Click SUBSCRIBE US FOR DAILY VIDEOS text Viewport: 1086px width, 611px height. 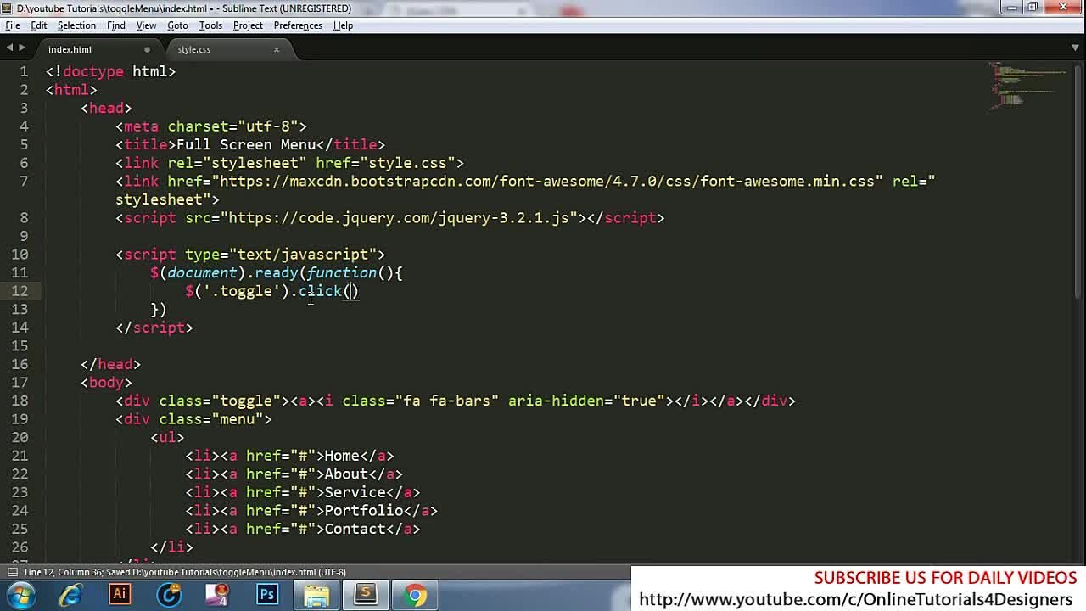click(x=945, y=578)
